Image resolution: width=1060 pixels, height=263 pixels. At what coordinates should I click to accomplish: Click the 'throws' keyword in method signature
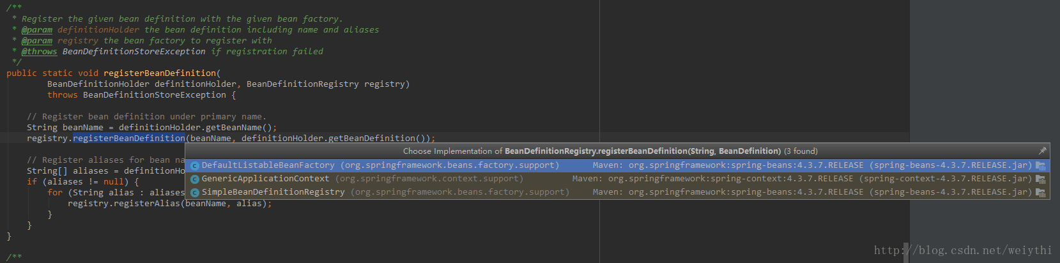[63, 95]
